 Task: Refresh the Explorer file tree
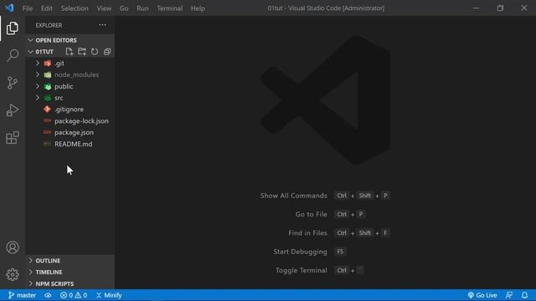coord(95,52)
